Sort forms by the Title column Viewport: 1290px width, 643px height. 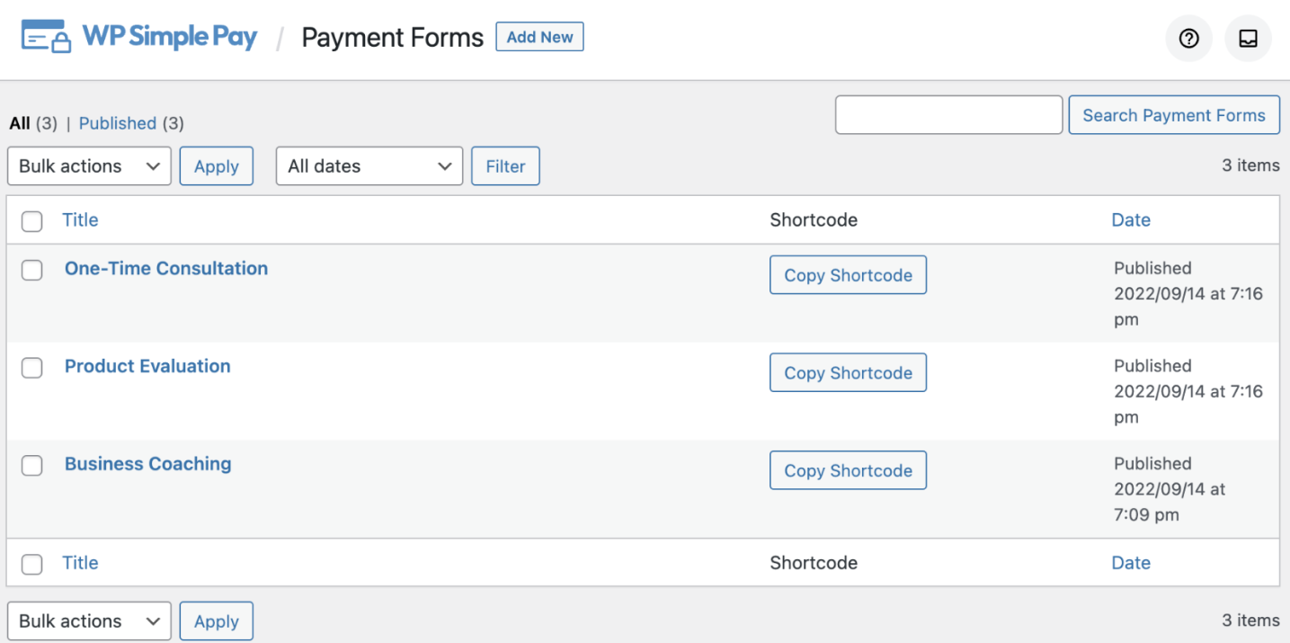coord(80,219)
